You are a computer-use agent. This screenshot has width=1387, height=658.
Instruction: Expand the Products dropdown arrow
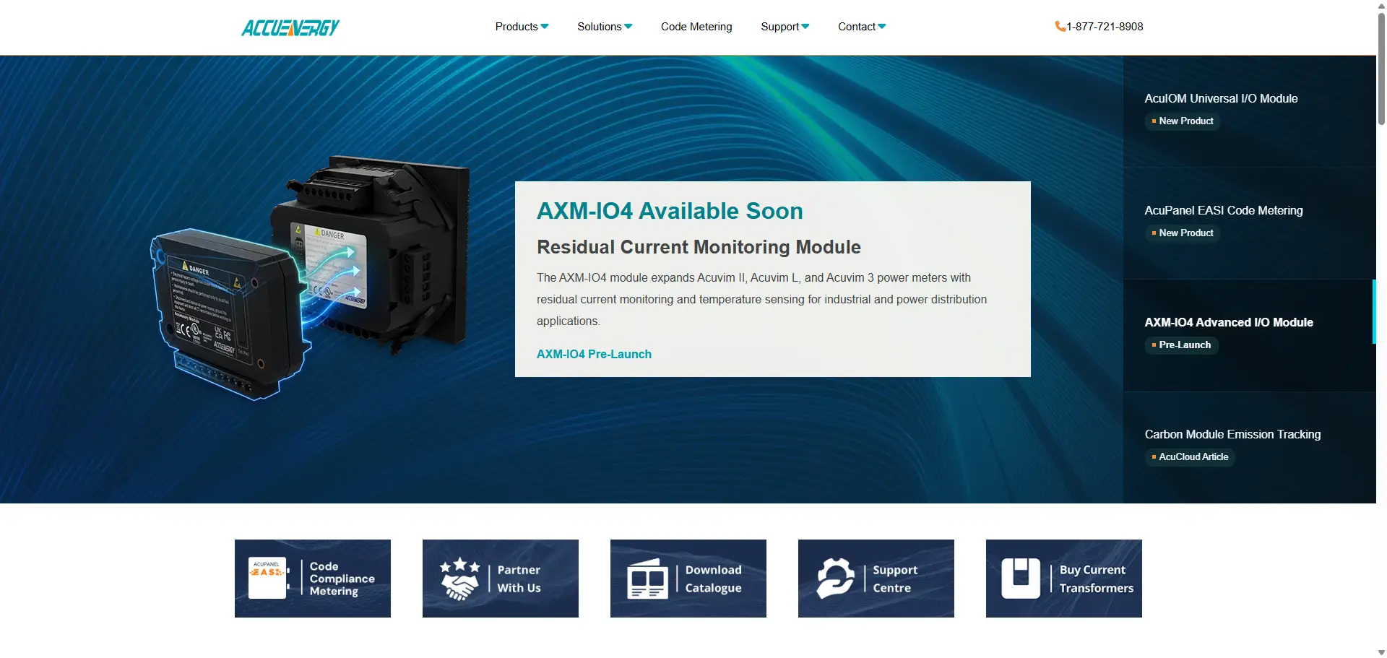click(545, 27)
